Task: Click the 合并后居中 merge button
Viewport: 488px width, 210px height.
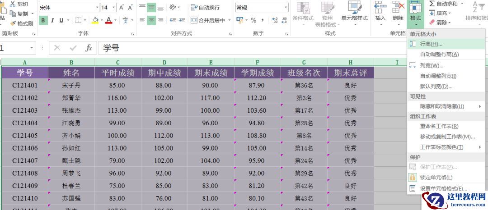Action: pyautogui.click(x=207, y=20)
